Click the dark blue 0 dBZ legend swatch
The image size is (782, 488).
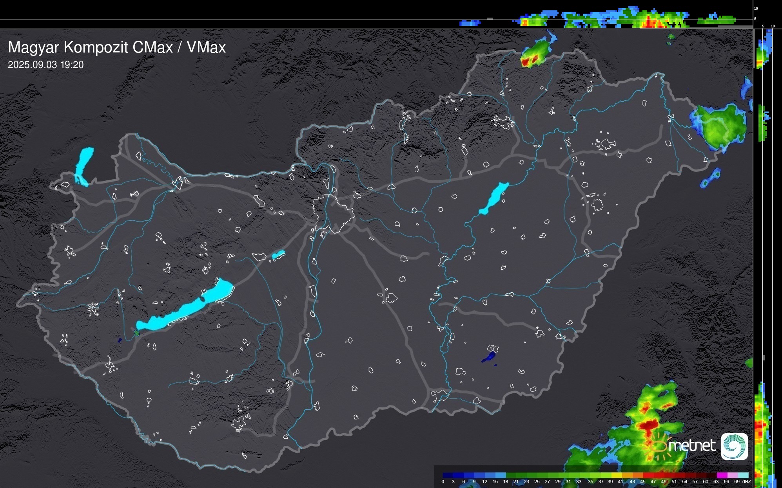pyautogui.click(x=448, y=475)
